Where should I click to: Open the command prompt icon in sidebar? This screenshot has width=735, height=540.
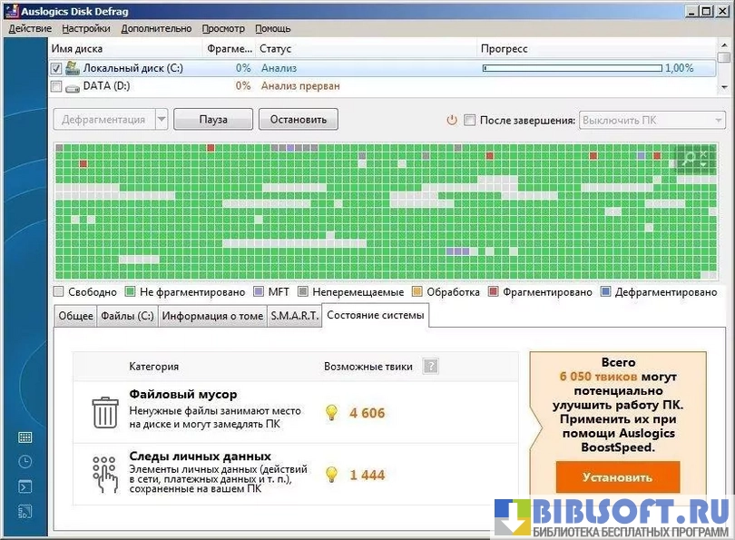point(25,487)
